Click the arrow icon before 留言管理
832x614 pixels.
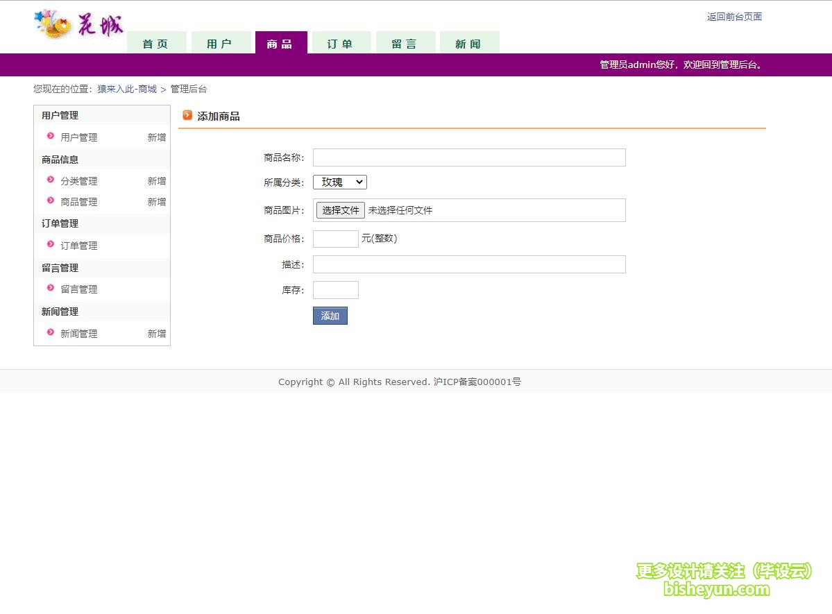51,289
